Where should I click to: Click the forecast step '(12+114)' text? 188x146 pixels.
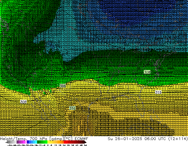(178, 139)
